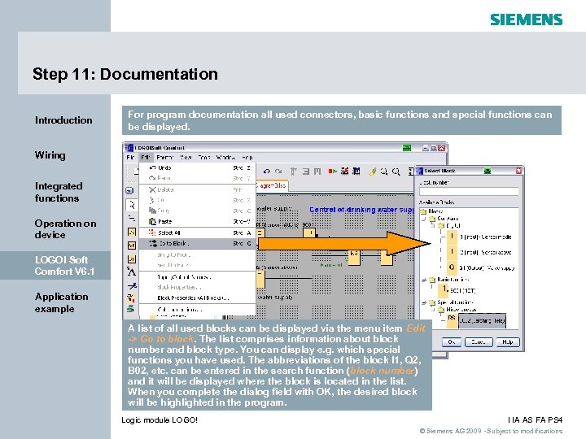The width and height of the screenshot is (586, 439).
Task: Click the Undo toolbar icon
Action: pos(266,172)
